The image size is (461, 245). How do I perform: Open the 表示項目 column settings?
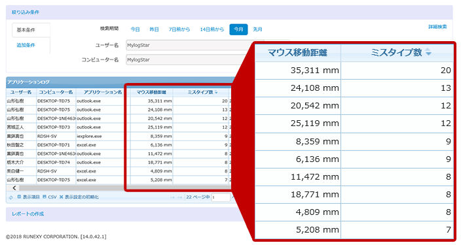tap(28, 197)
